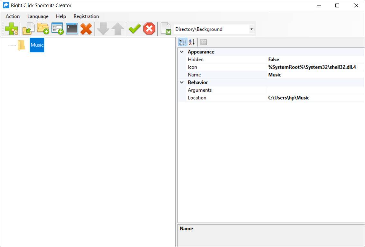Cancel changes with the red circle X
This screenshot has width=365, height=247.
(x=149, y=29)
